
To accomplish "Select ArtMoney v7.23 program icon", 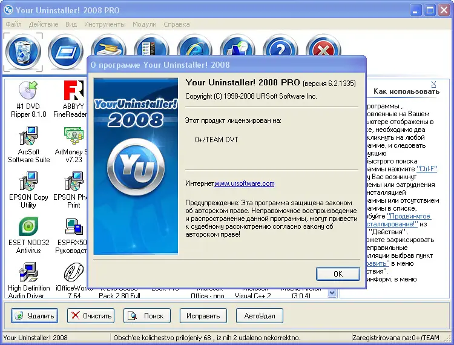I will (73, 136).
